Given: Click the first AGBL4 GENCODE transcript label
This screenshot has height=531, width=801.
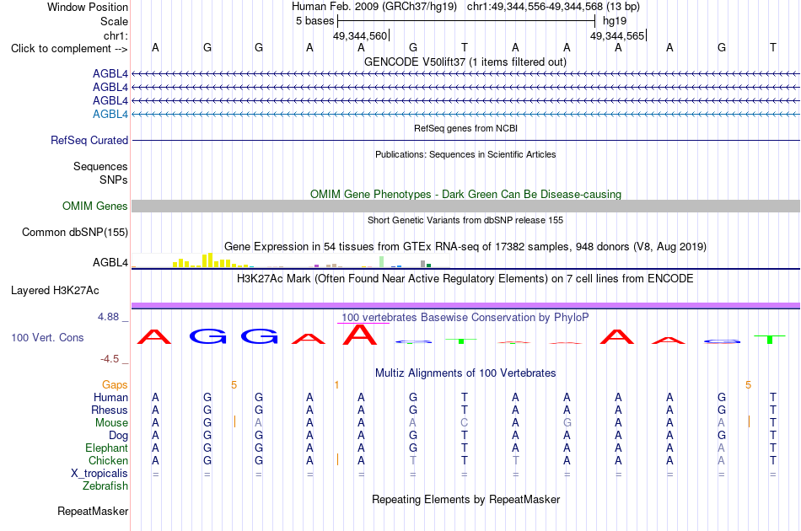Looking at the screenshot, I should click(110, 74).
